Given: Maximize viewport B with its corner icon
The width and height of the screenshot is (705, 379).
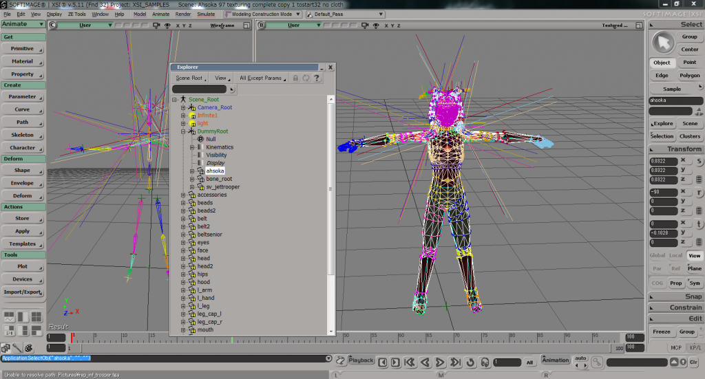Looking at the screenshot, I should point(639,25).
